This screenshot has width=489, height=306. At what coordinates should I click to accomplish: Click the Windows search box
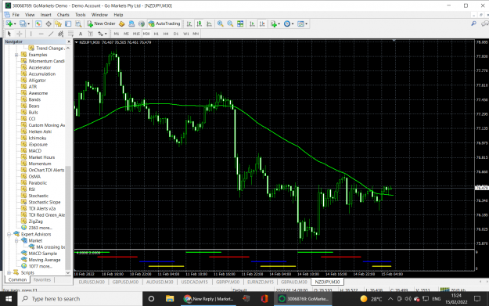point(81,299)
